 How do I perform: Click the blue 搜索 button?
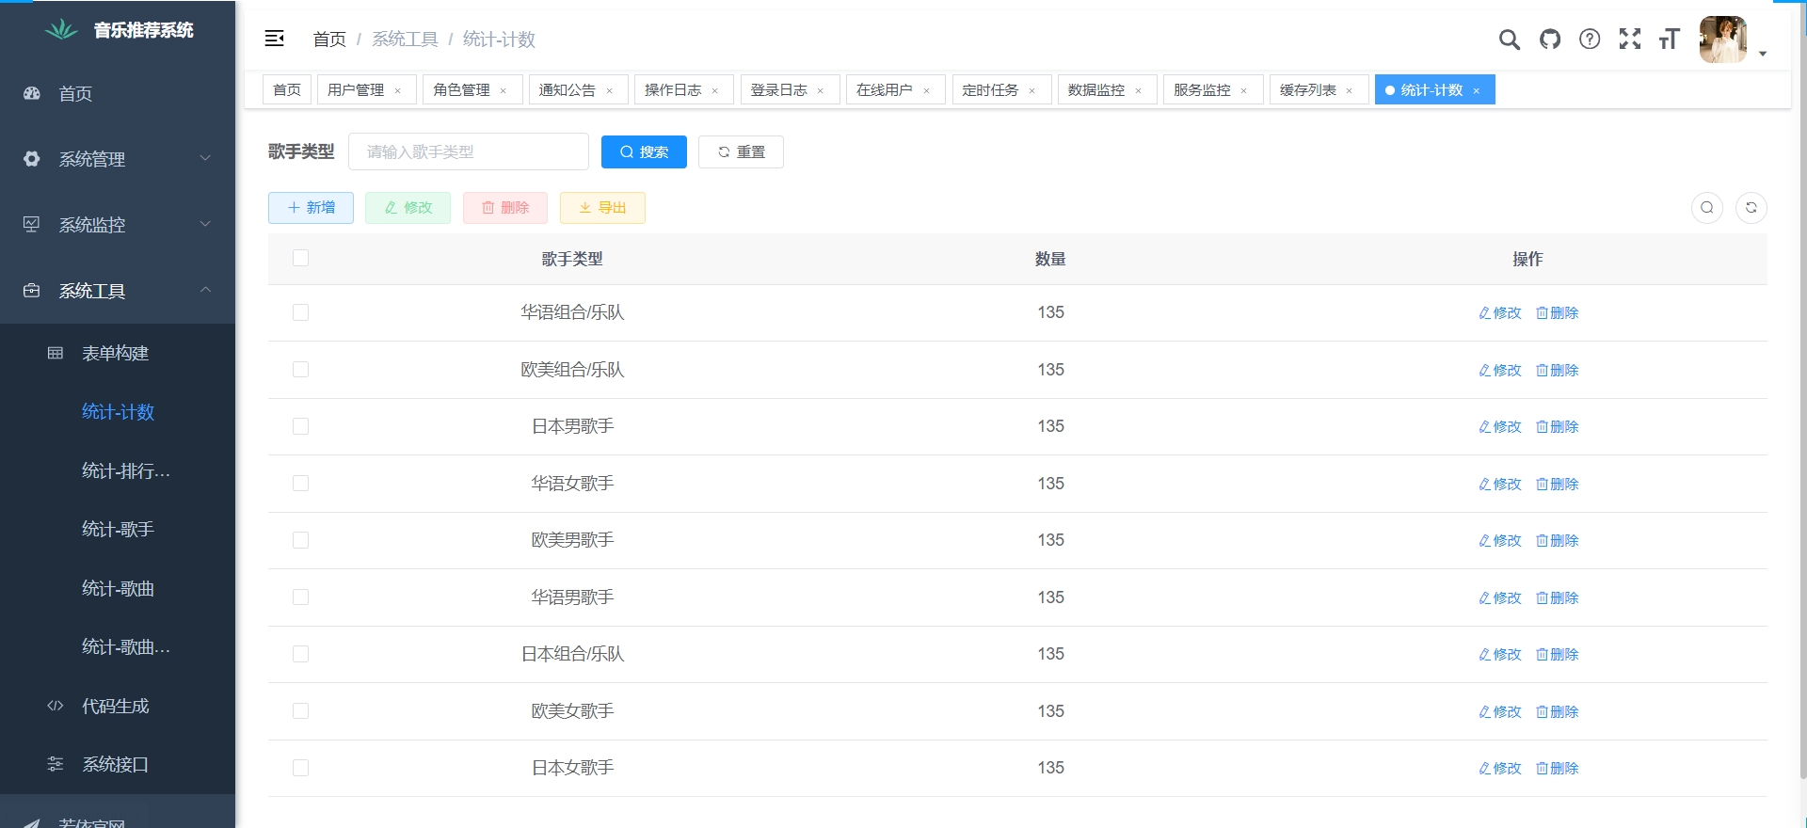pyautogui.click(x=644, y=152)
